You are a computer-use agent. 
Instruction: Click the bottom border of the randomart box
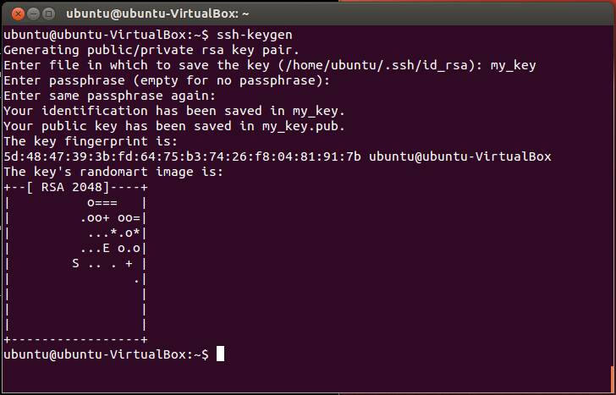point(76,339)
